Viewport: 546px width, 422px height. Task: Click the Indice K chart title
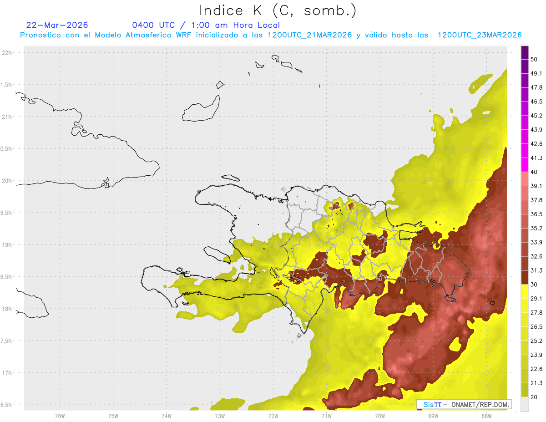point(278,10)
